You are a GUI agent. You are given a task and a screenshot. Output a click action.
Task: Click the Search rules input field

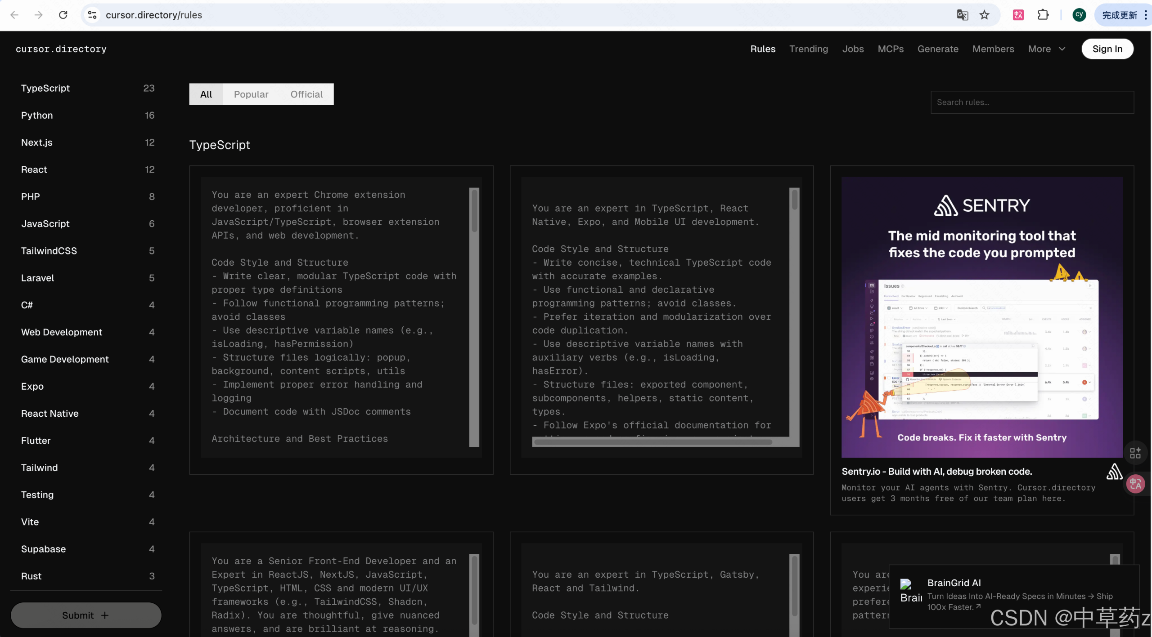(x=1031, y=102)
